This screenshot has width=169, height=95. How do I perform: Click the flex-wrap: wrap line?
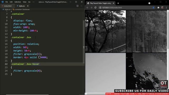24,24
